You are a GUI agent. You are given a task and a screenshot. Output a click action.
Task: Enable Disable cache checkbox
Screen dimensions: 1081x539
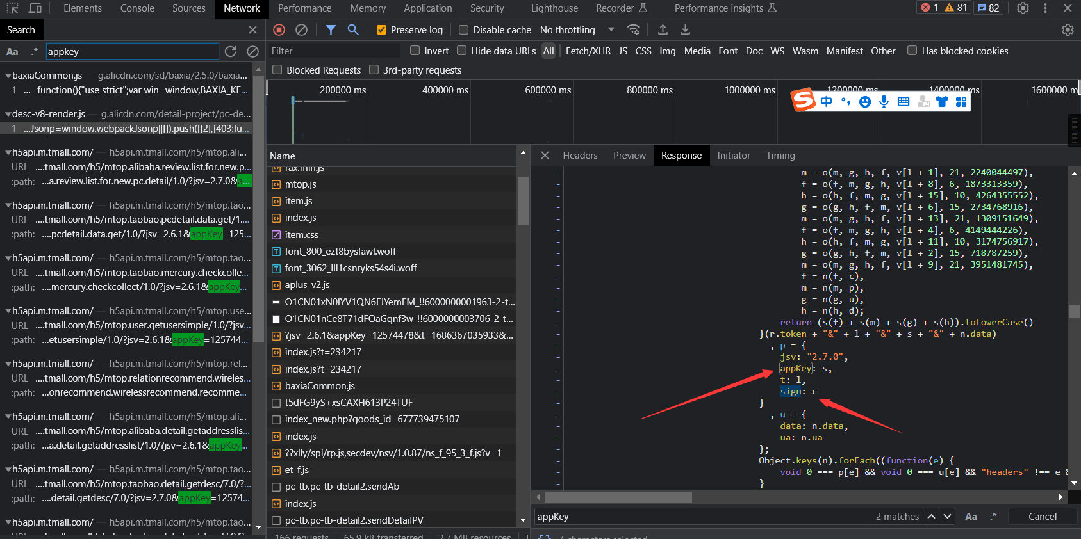(464, 30)
